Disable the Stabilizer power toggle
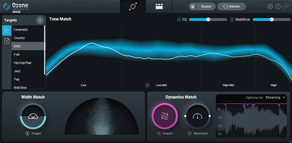Viewport: 292px width, 143px height. pos(232,19)
